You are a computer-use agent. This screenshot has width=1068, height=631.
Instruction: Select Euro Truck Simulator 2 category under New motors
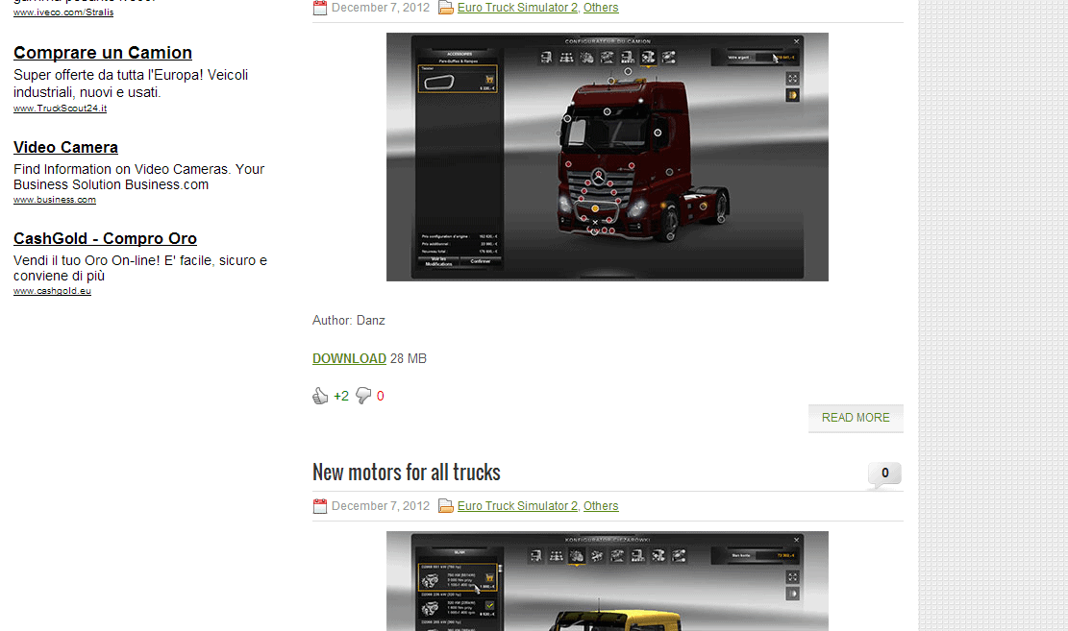coord(517,506)
